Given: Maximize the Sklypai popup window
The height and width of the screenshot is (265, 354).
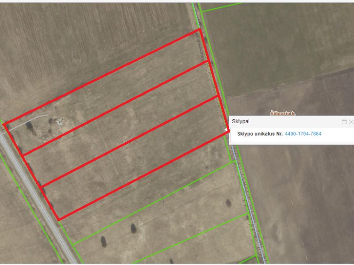Looking at the screenshot, I should click(x=344, y=122).
